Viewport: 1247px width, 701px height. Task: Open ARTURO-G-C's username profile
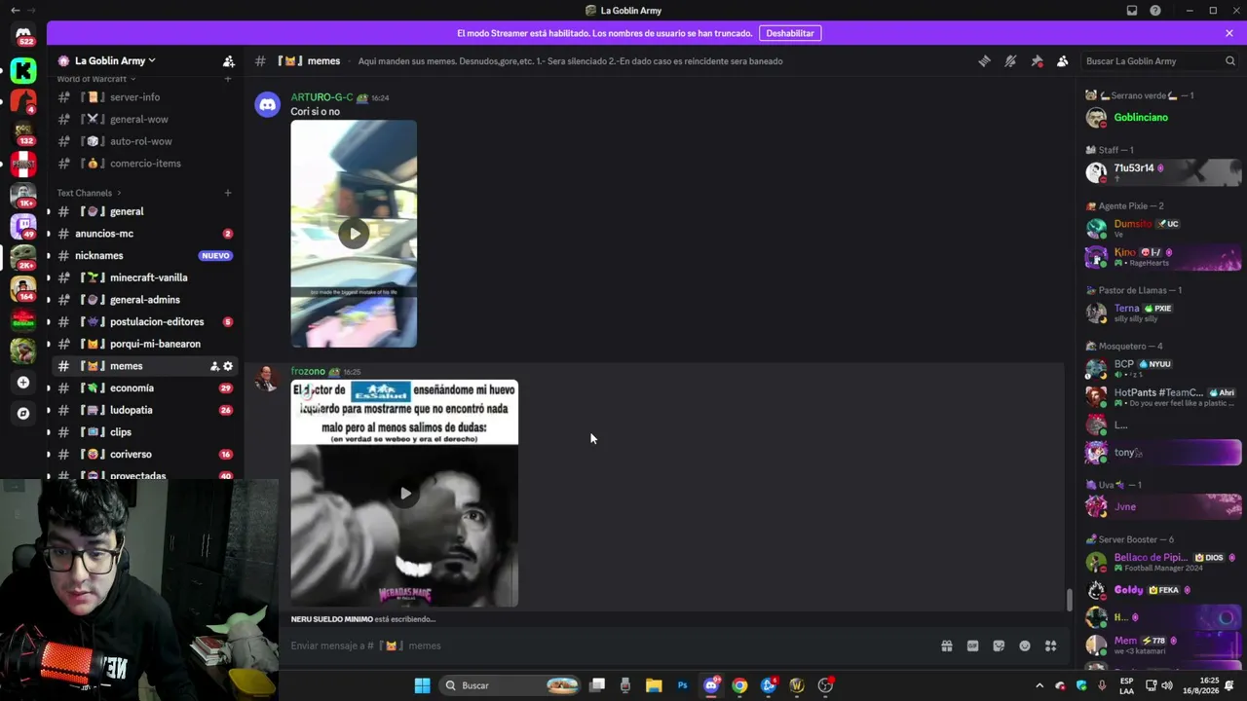click(321, 97)
